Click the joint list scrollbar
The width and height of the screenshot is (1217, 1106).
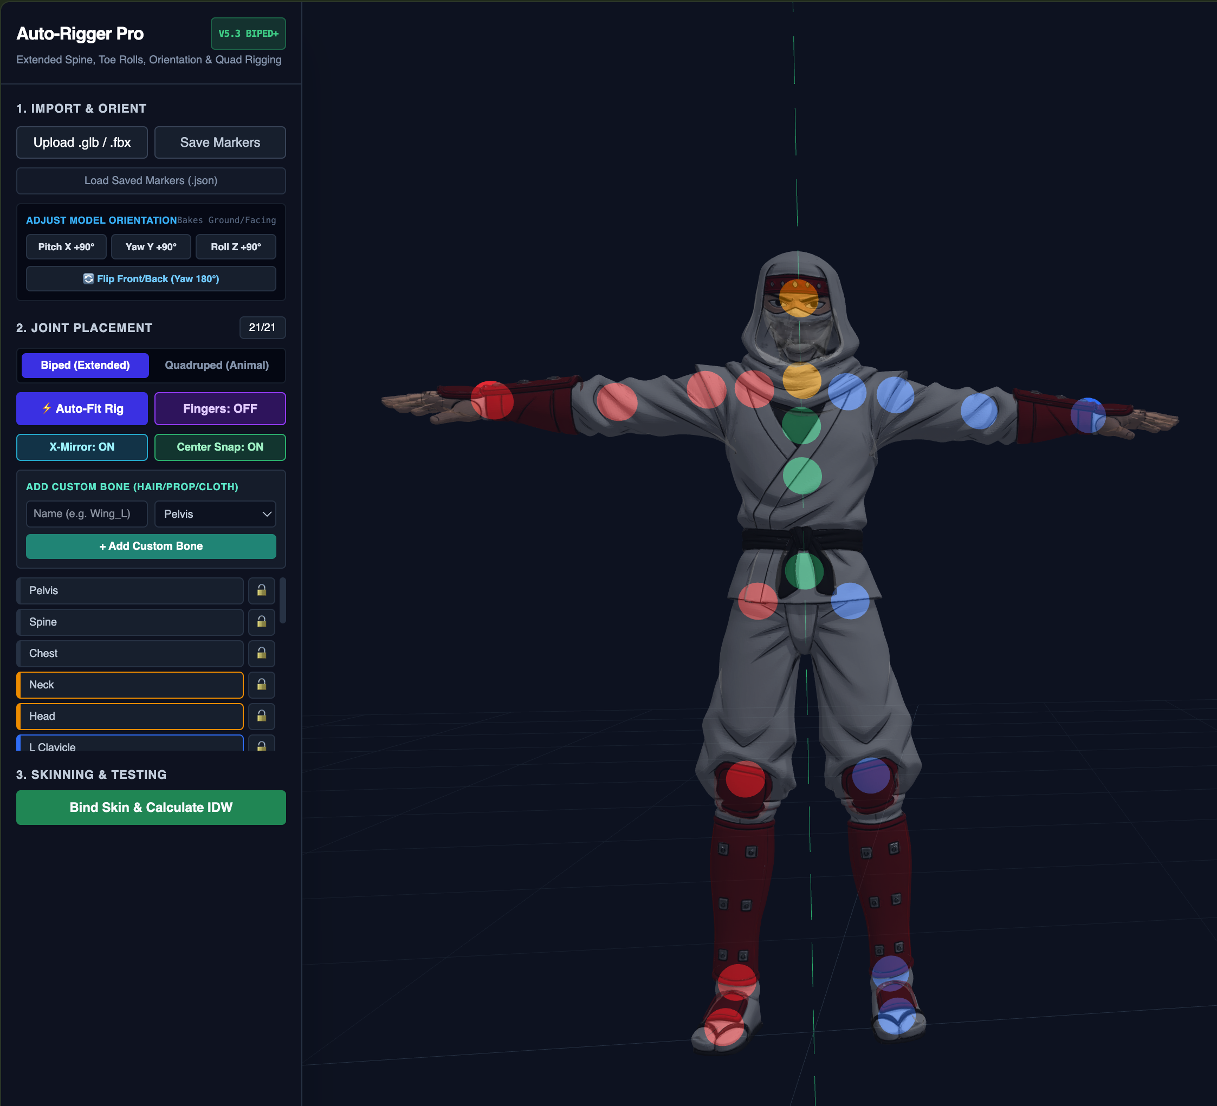point(282,600)
